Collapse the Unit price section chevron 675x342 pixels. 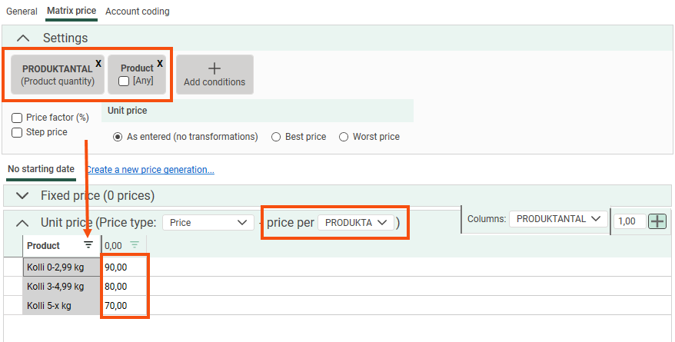coord(23,223)
